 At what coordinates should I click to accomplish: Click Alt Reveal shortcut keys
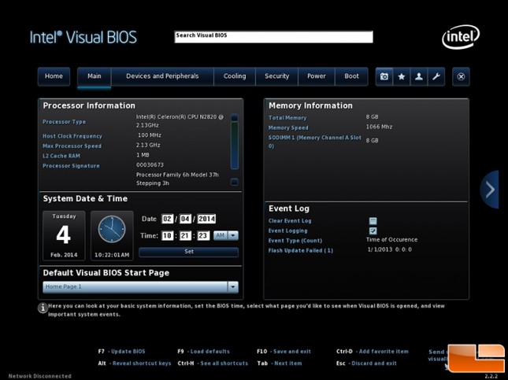135,363
